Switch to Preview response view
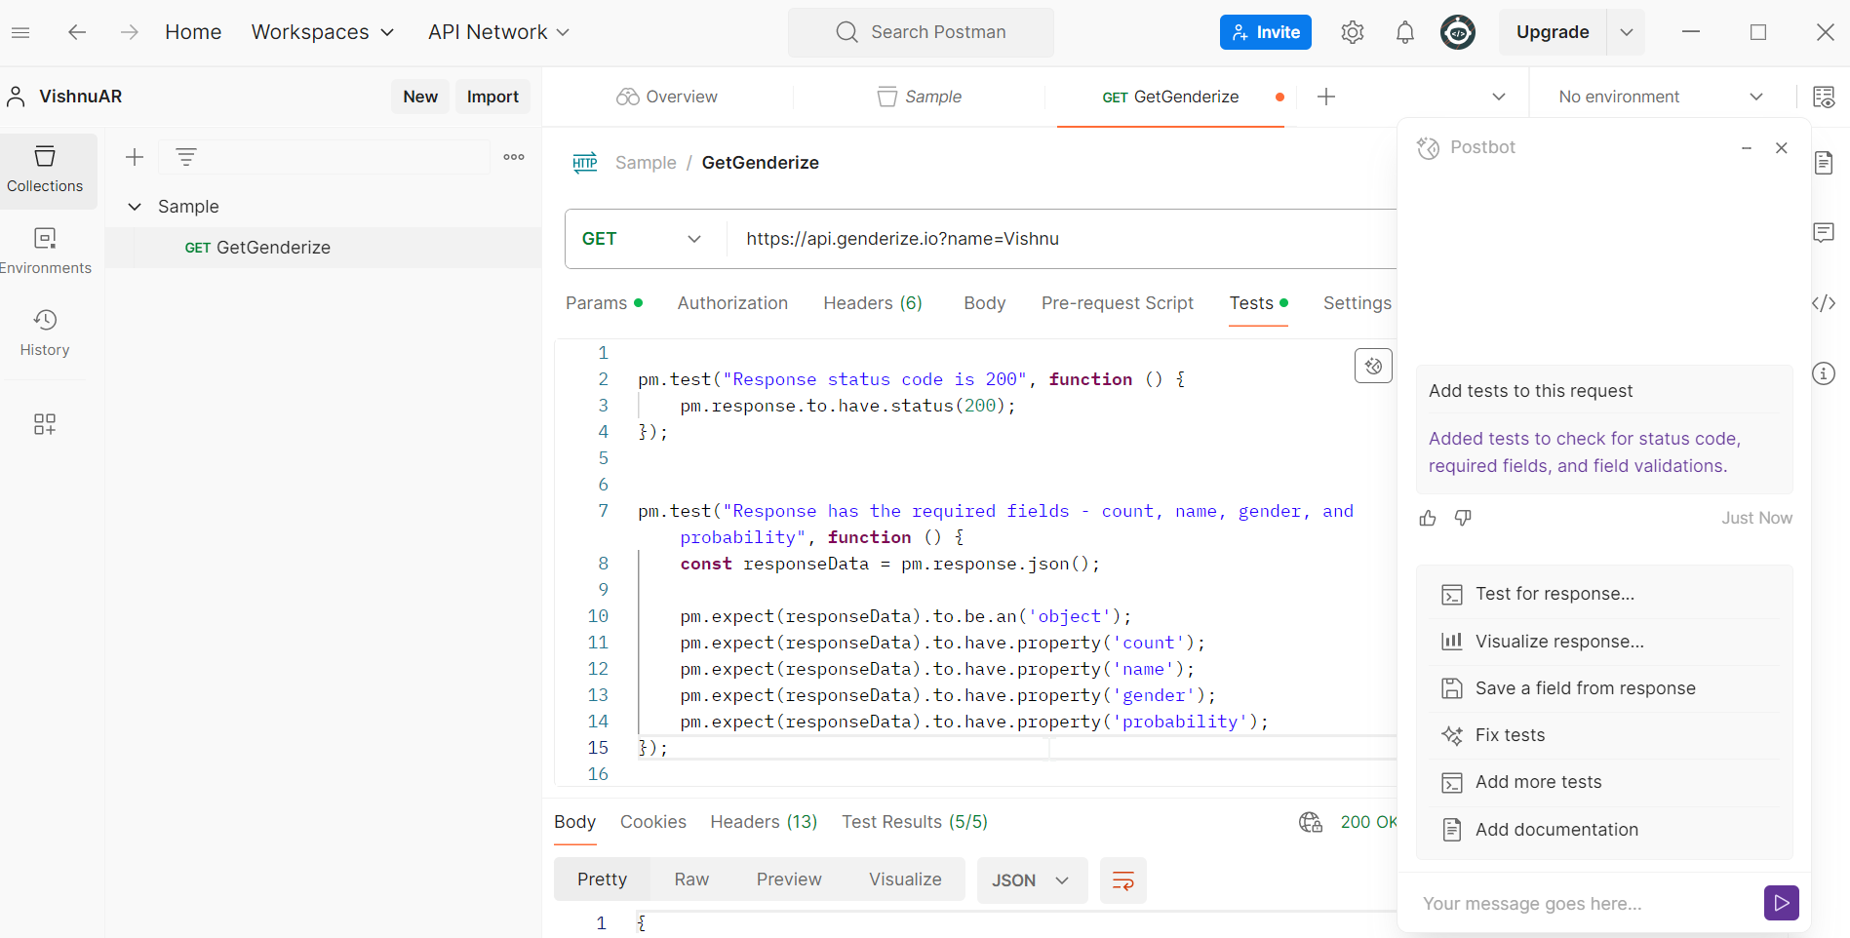The height and width of the screenshot is (938, 1850). (789, 879)
